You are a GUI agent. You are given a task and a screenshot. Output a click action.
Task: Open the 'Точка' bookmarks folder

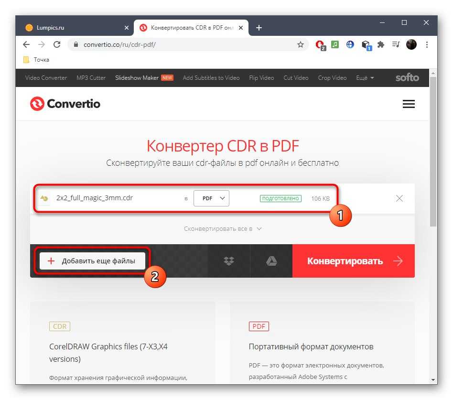36,60
